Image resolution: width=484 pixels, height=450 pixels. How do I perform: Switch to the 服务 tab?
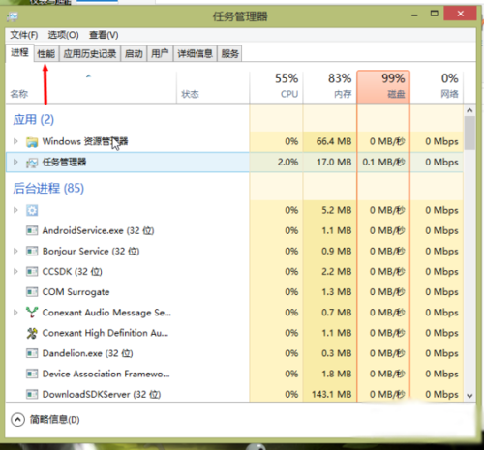[230, 53]
